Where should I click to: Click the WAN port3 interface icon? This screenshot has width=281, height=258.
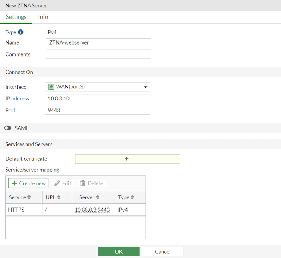(x=51, y=87)
